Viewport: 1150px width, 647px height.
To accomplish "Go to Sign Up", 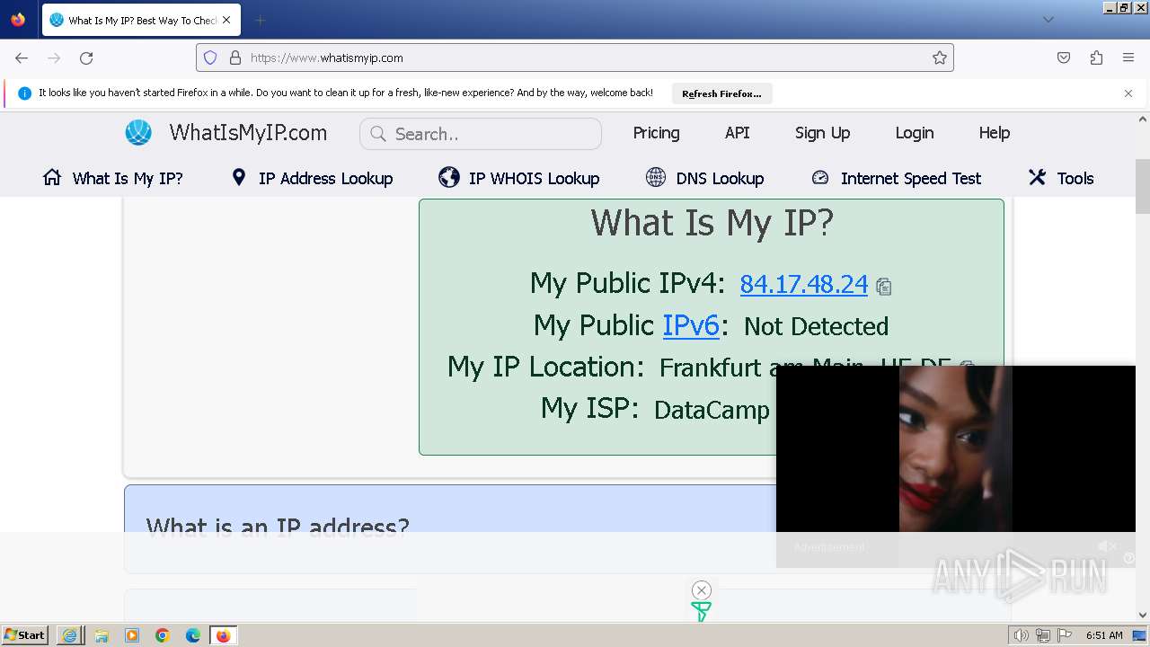I will (822, 133).
